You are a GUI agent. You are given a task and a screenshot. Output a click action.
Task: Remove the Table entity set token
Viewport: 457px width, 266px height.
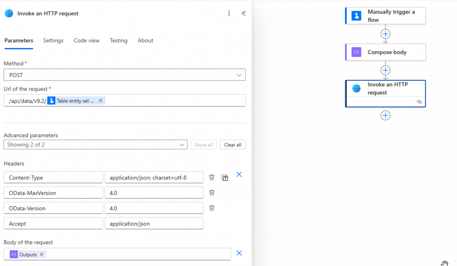100,101
